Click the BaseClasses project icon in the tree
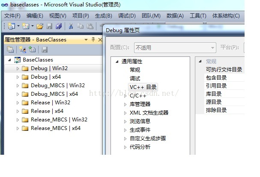 [x=18, y=60]
